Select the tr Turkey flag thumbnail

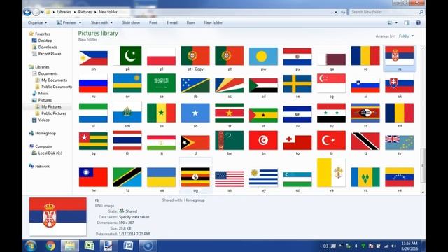[x=331, y=140]
